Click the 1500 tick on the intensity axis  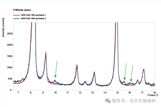click(9, 56)
